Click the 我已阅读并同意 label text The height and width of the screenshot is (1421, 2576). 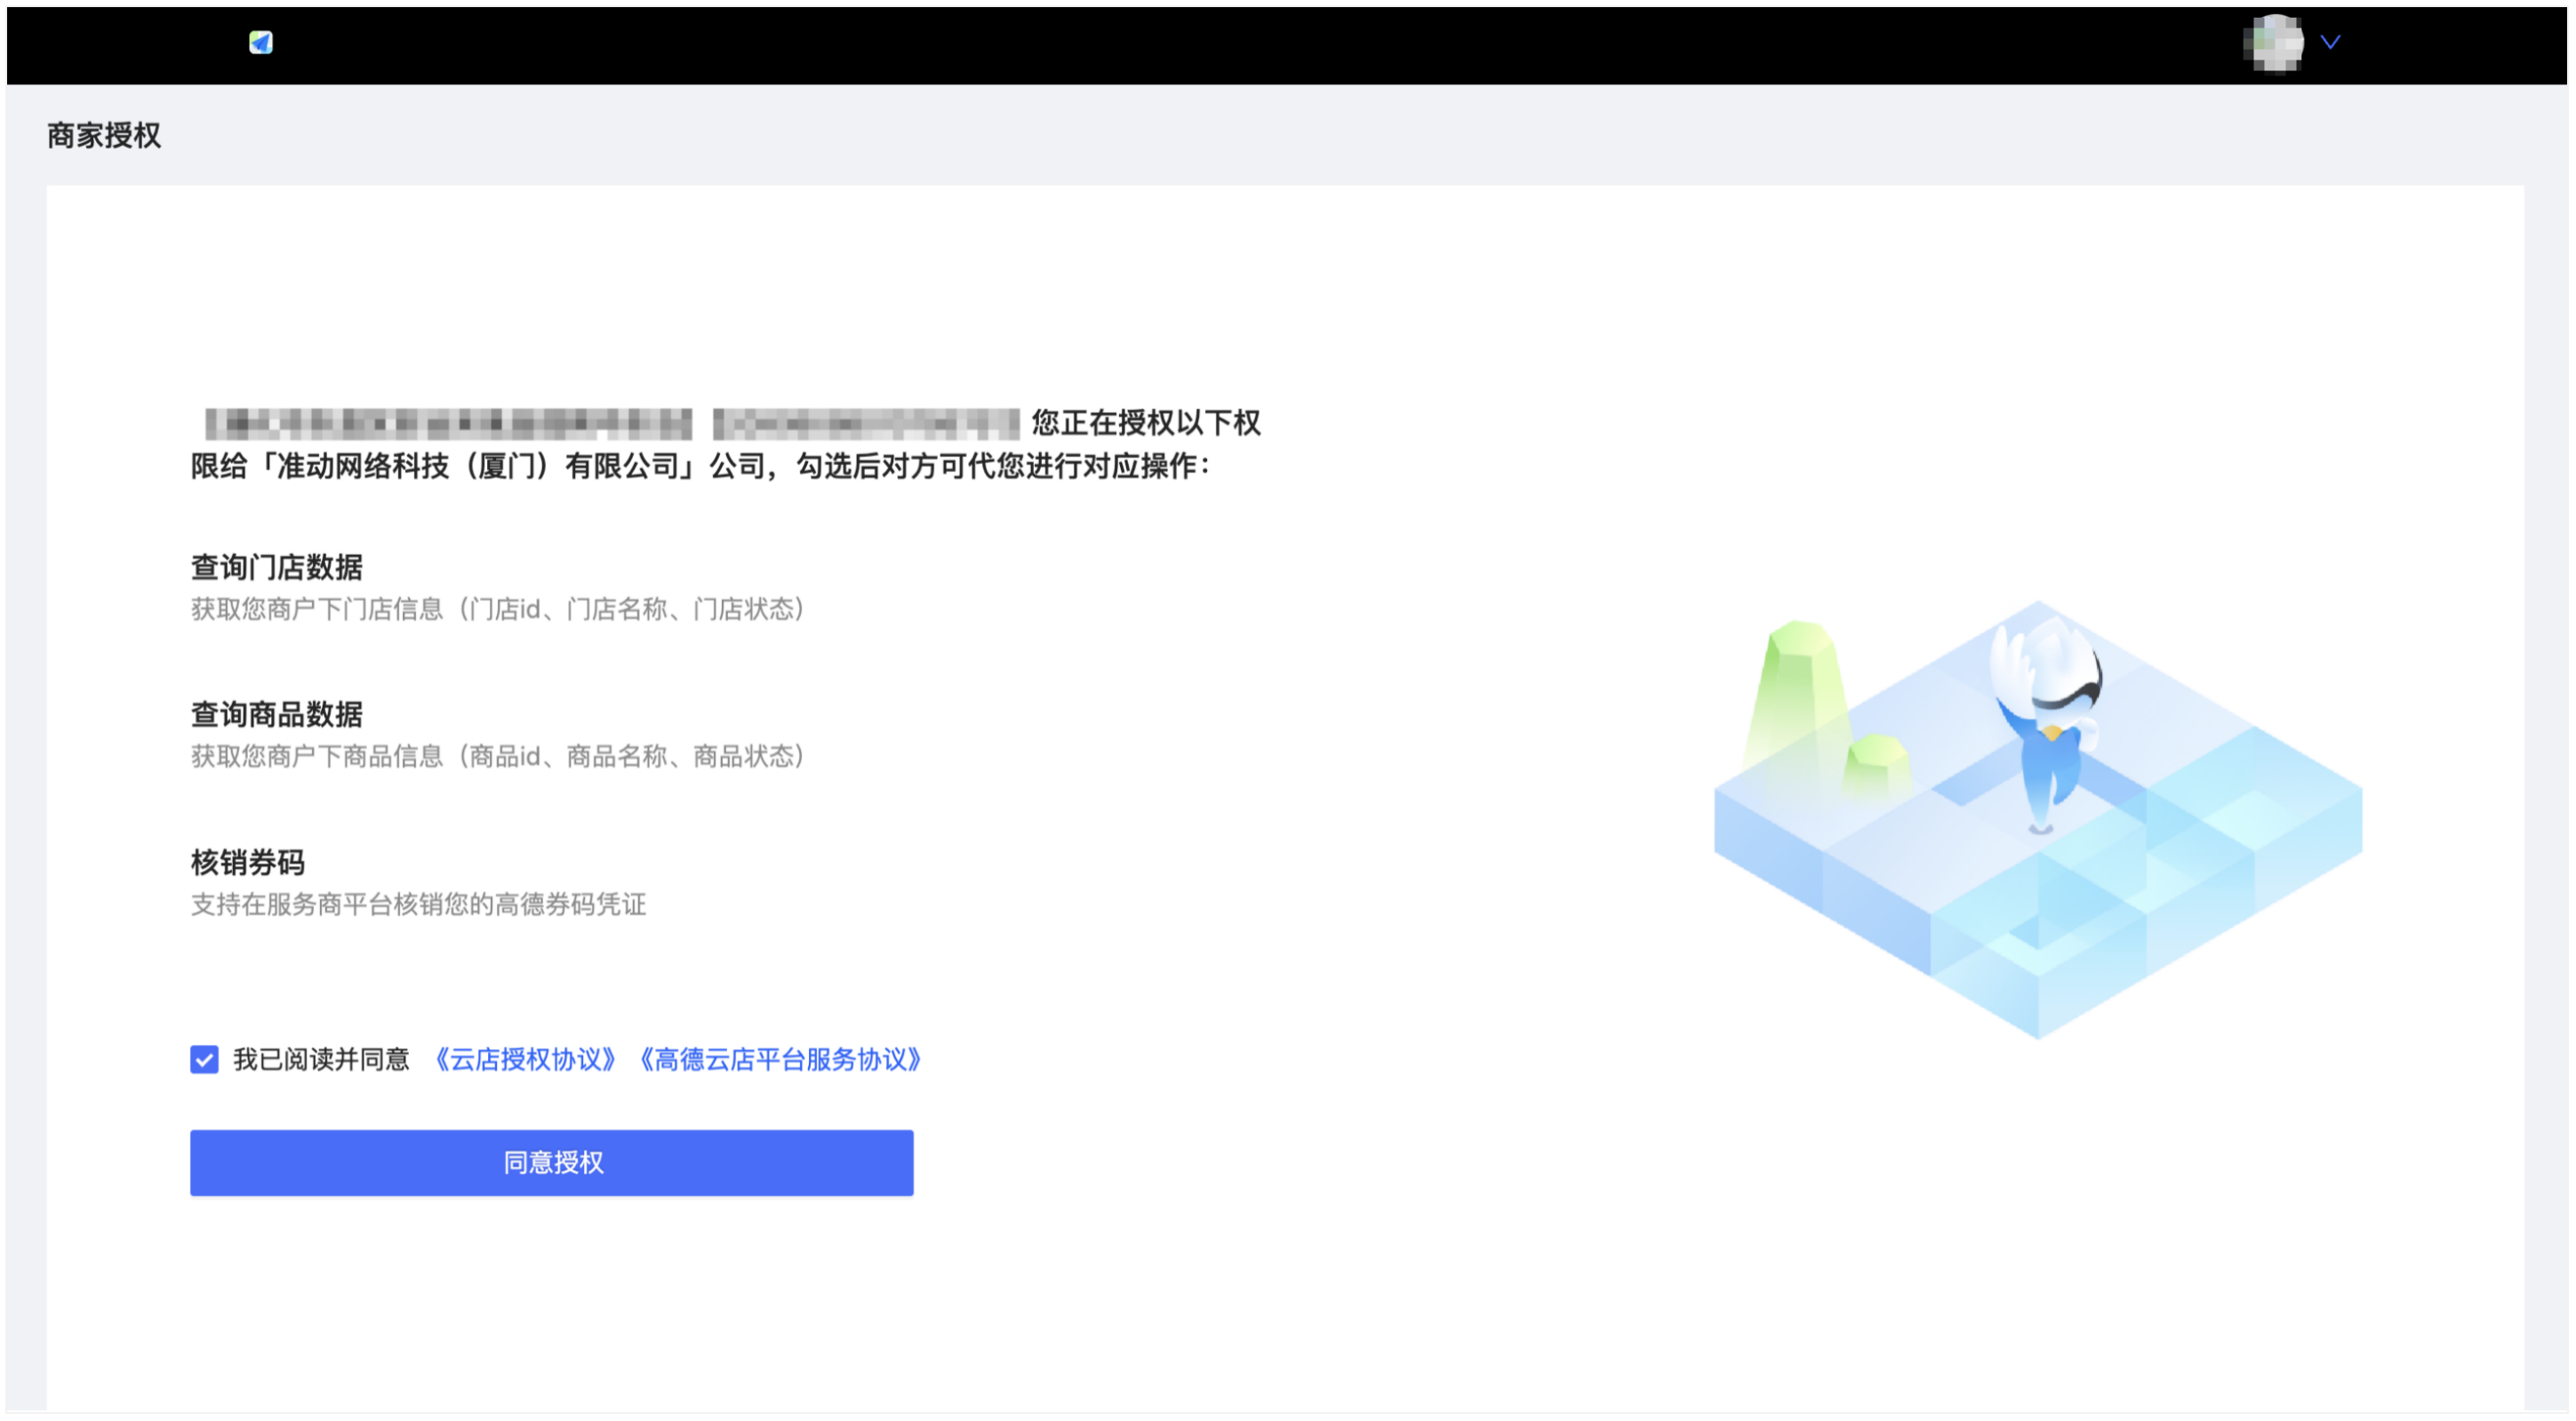(321, 1060)
